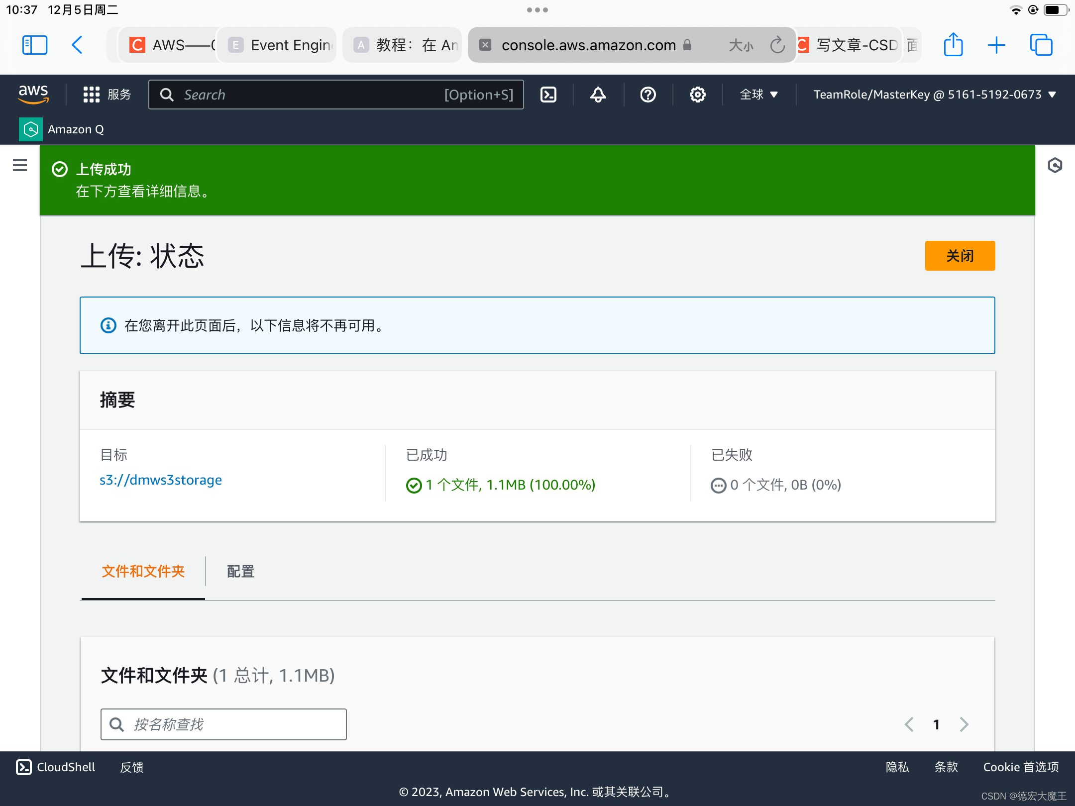Launch CloudShell from the top navigation icon
The image size is (1075, 806).
point(548,95)
